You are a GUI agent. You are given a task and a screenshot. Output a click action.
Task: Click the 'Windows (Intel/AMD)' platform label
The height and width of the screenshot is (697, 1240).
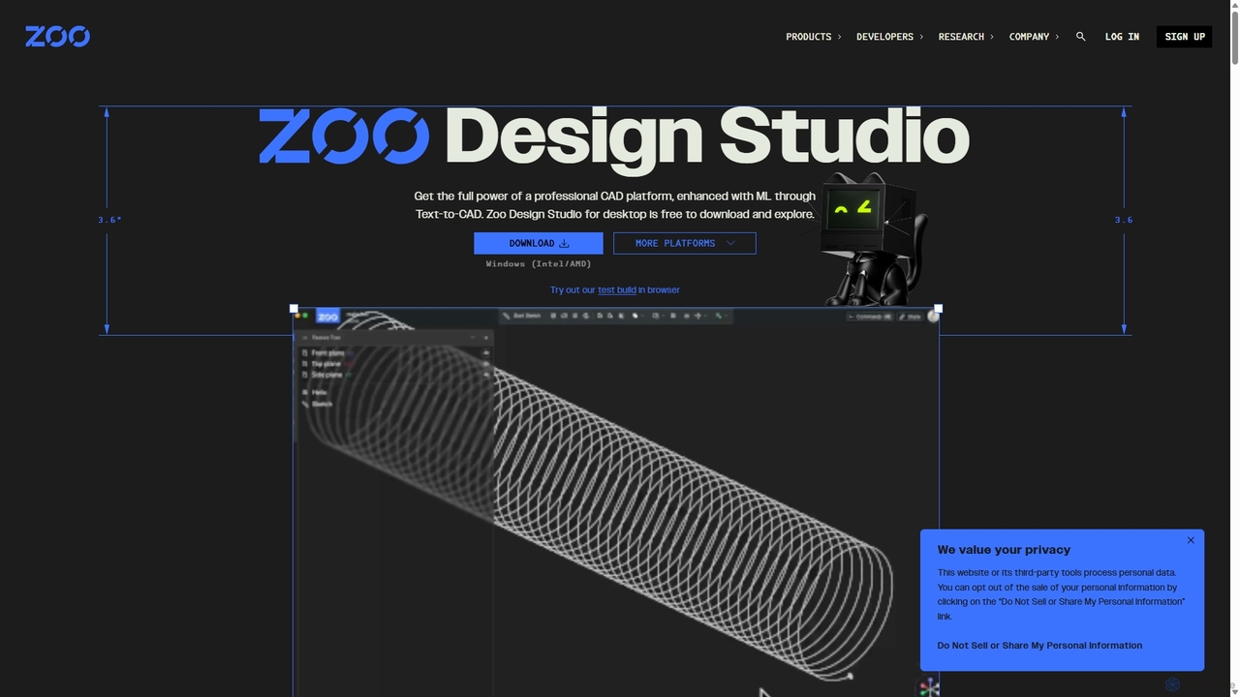539,263
